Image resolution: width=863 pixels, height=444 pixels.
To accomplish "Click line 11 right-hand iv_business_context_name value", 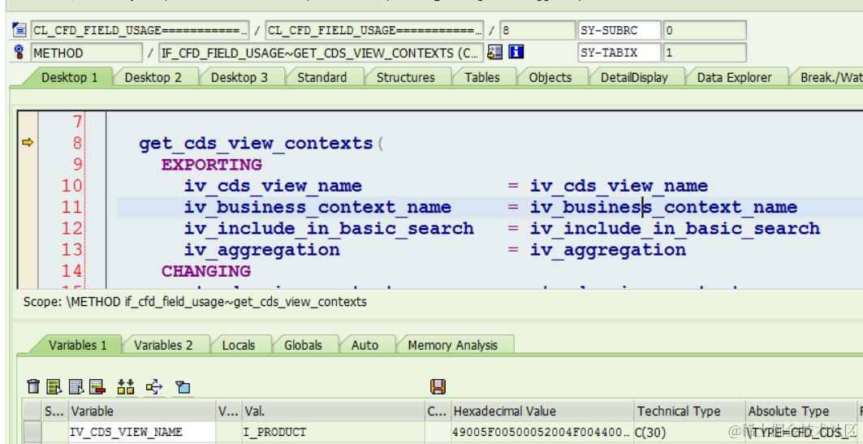I will [x=664, y=208].
